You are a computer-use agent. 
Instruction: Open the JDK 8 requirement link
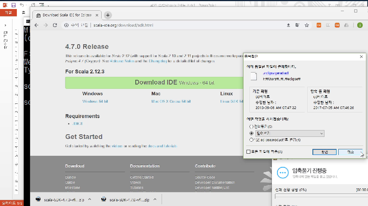tap(78, 124)
